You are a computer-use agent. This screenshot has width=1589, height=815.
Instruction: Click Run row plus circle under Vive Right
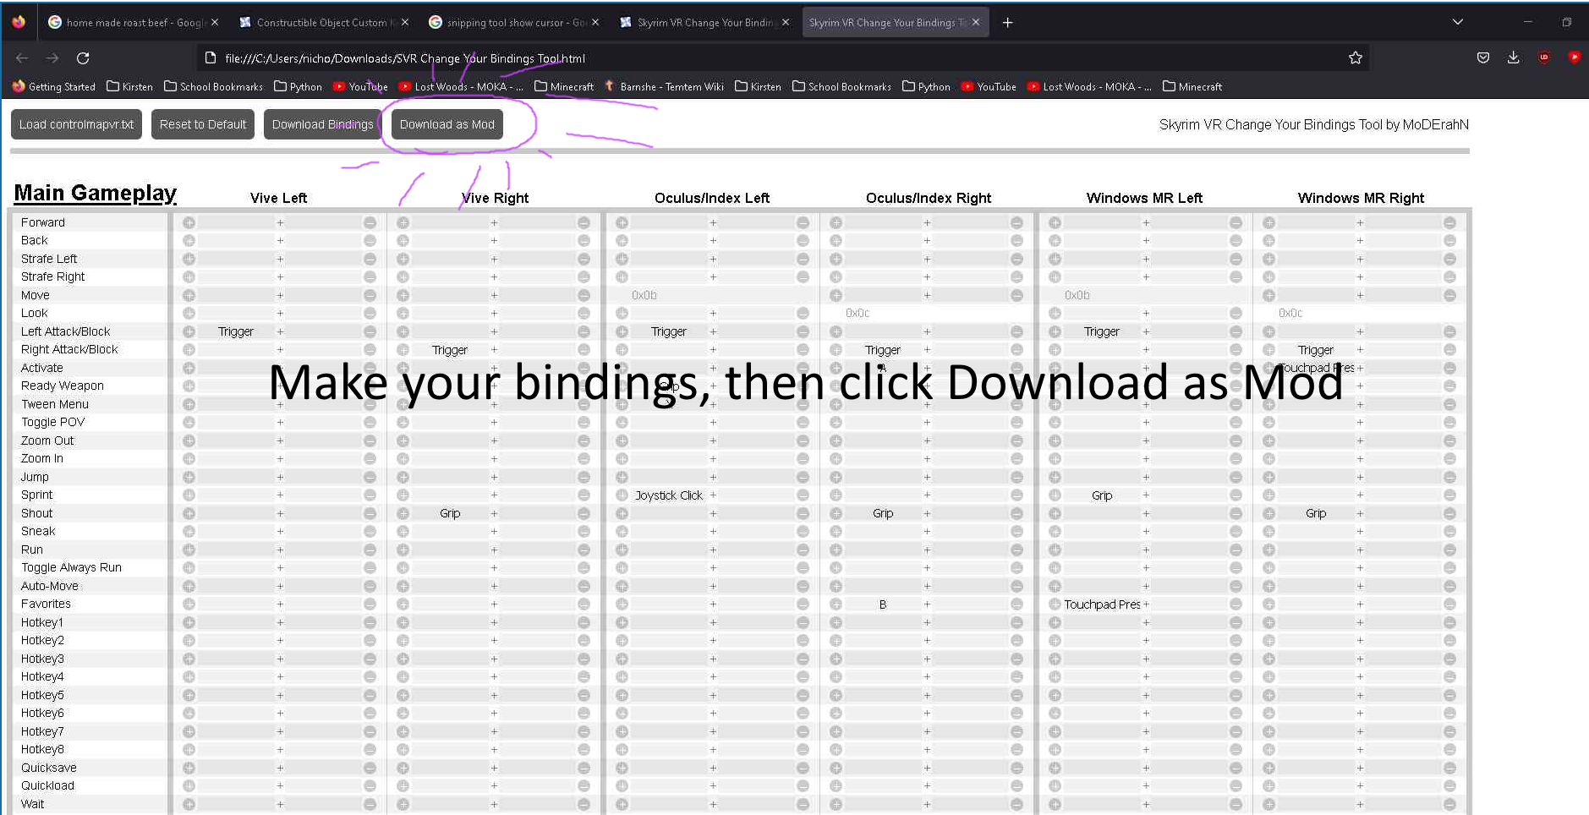[403, 550]
